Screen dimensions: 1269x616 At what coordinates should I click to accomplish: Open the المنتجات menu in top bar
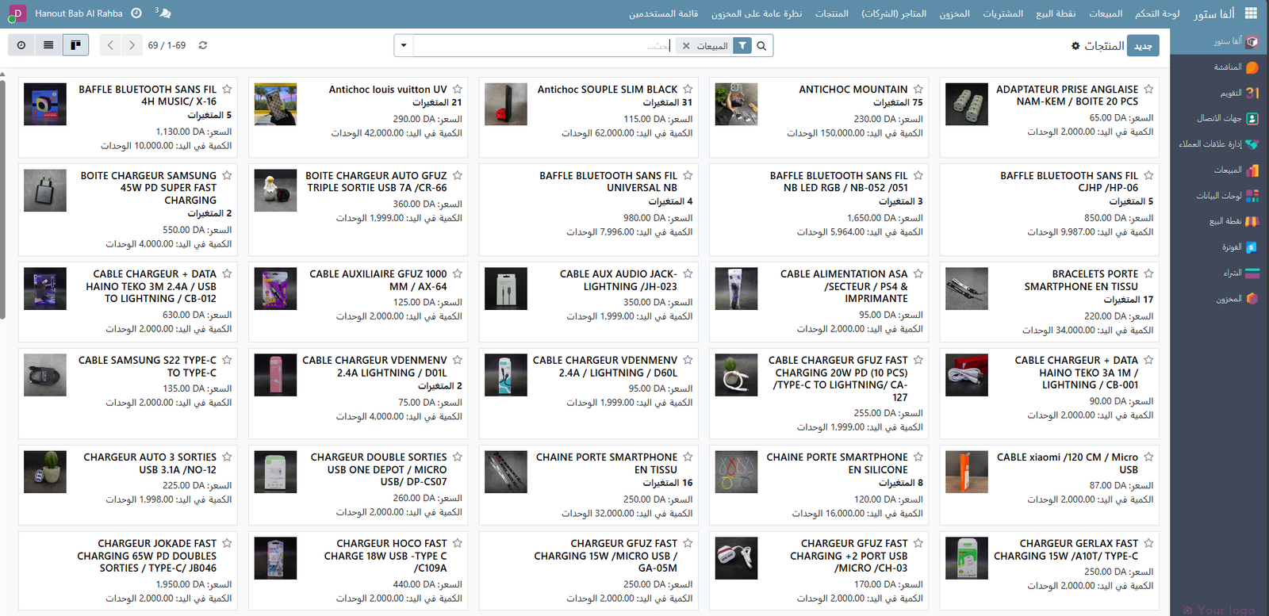[x=831, y=13]
